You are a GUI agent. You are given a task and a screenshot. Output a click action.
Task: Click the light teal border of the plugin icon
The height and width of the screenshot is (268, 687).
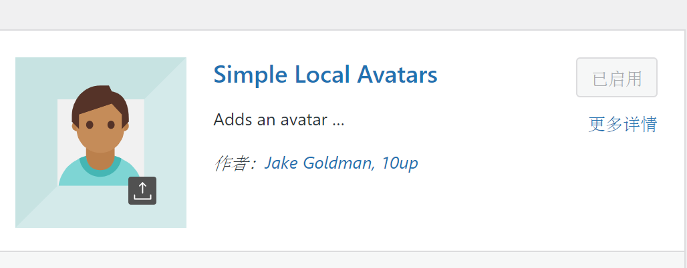pyautogui.click(x=35, y=143)
